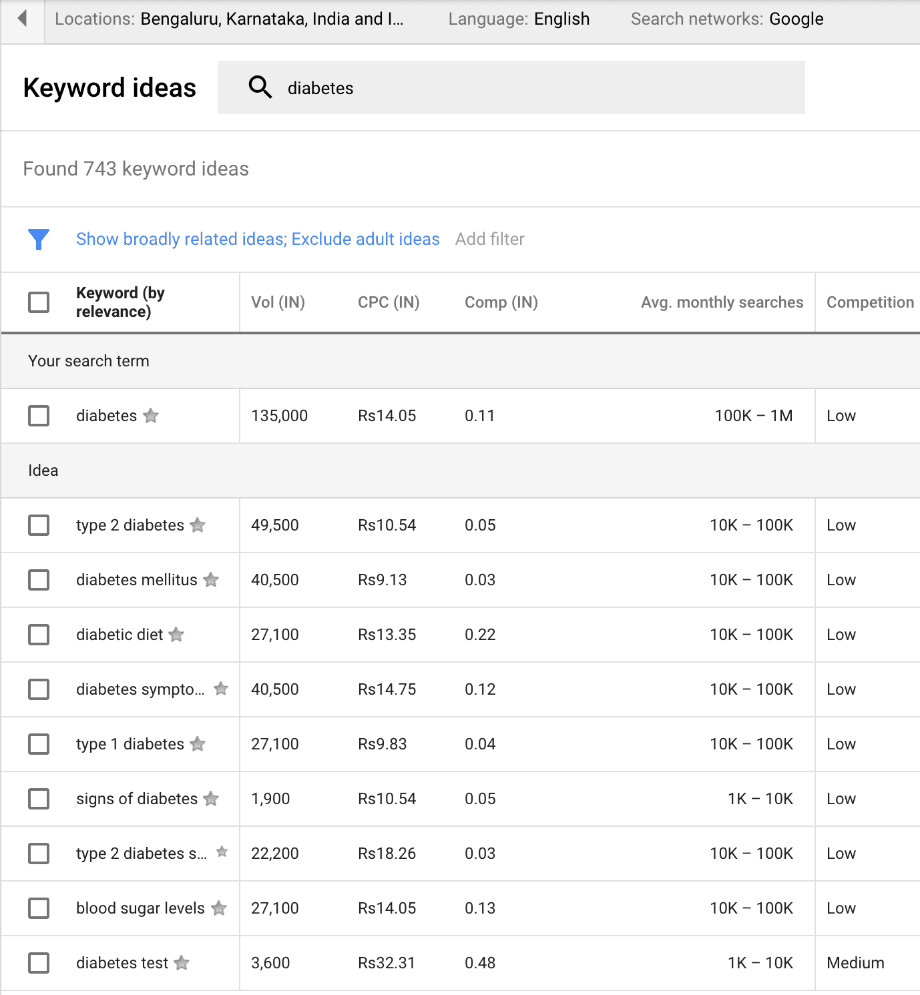Click Add filter link
Viewport: 920px width, 995px height.
pos(490,239)
